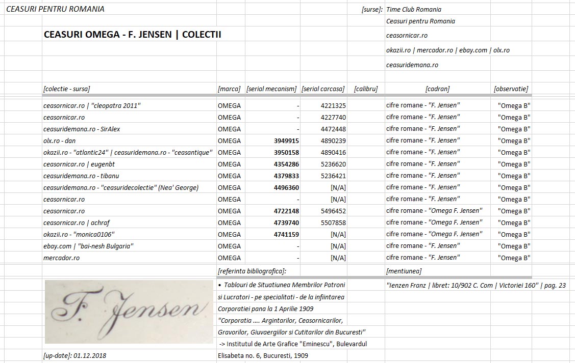
Task: Click the 'mercador.ro' collection cell
Action: click(62, 258)
